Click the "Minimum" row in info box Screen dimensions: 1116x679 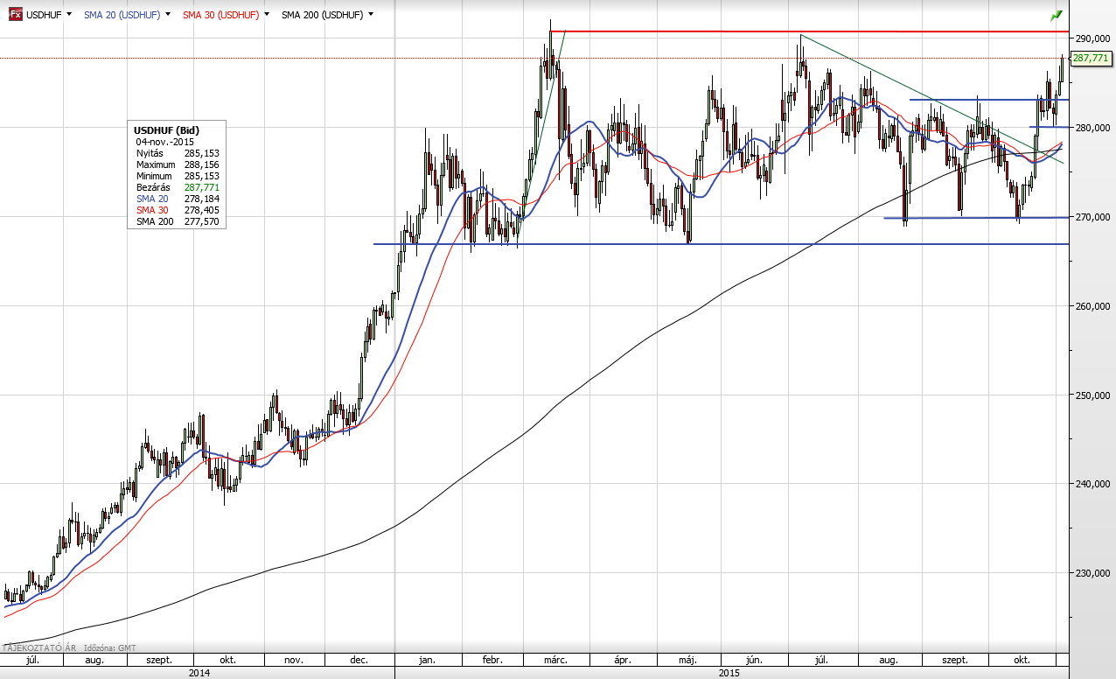pyautogui.click(x=178, y=176)
